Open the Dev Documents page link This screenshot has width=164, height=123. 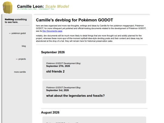coord(52,31)
